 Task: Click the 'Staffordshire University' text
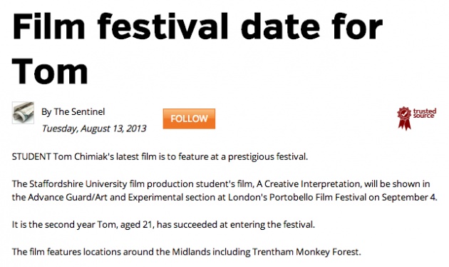pos(78,184)
